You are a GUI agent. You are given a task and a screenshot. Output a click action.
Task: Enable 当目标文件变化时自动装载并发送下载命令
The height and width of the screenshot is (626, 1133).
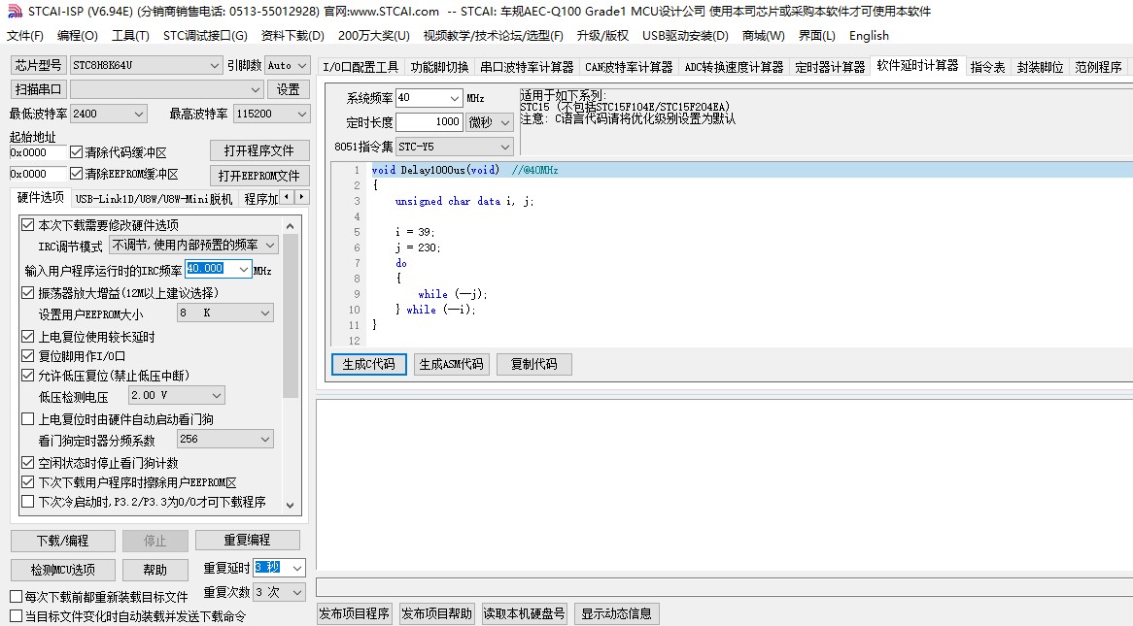tap(16, 616)
